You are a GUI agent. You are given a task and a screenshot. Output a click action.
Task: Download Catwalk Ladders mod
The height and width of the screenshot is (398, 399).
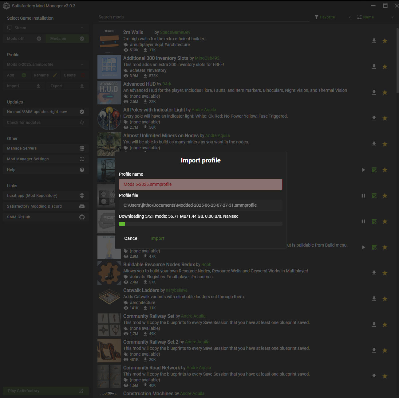coord(374,299)
